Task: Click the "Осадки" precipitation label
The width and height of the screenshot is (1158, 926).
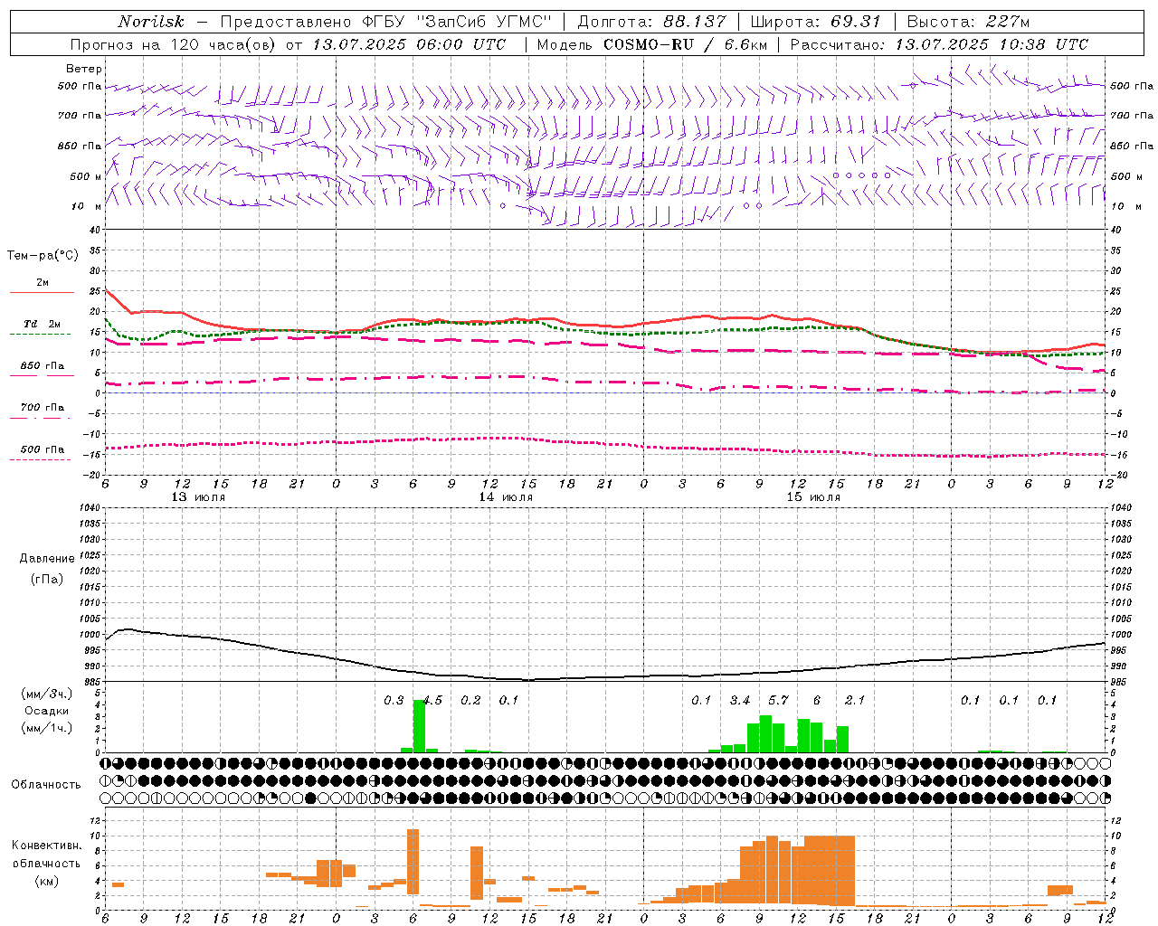Action: click(47, 711)
